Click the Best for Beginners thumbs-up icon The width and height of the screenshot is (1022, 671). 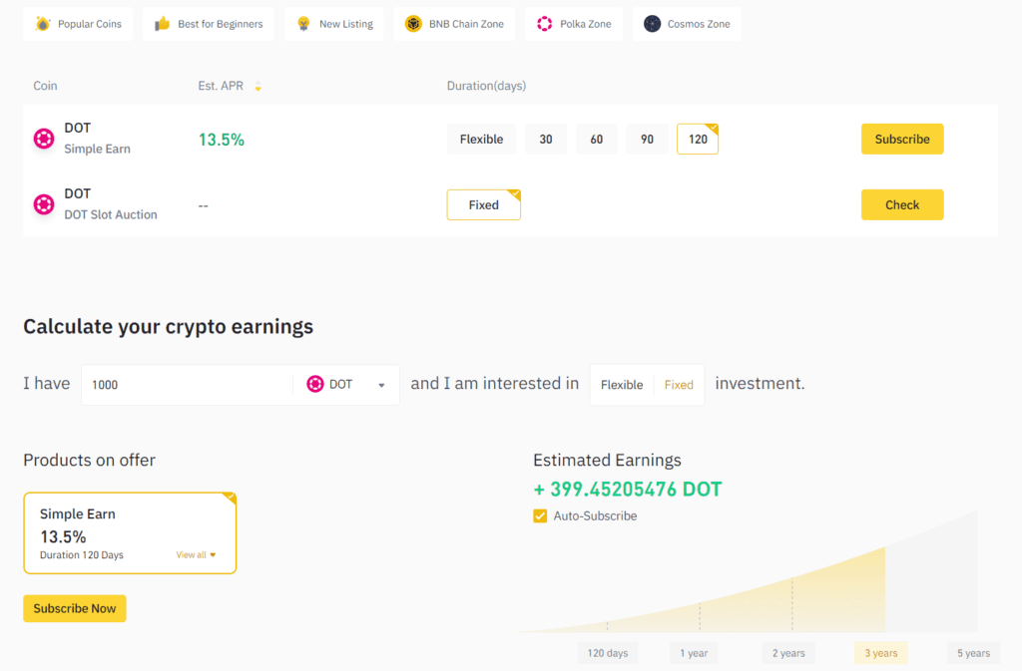(162, 24)
